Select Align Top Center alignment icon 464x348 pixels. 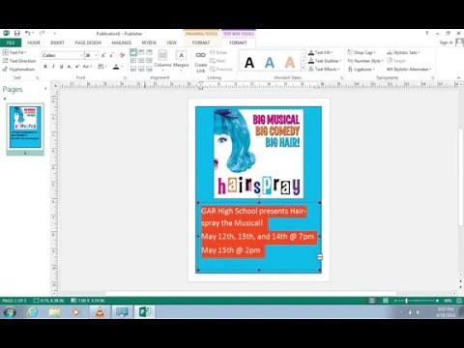pos(141,52)
